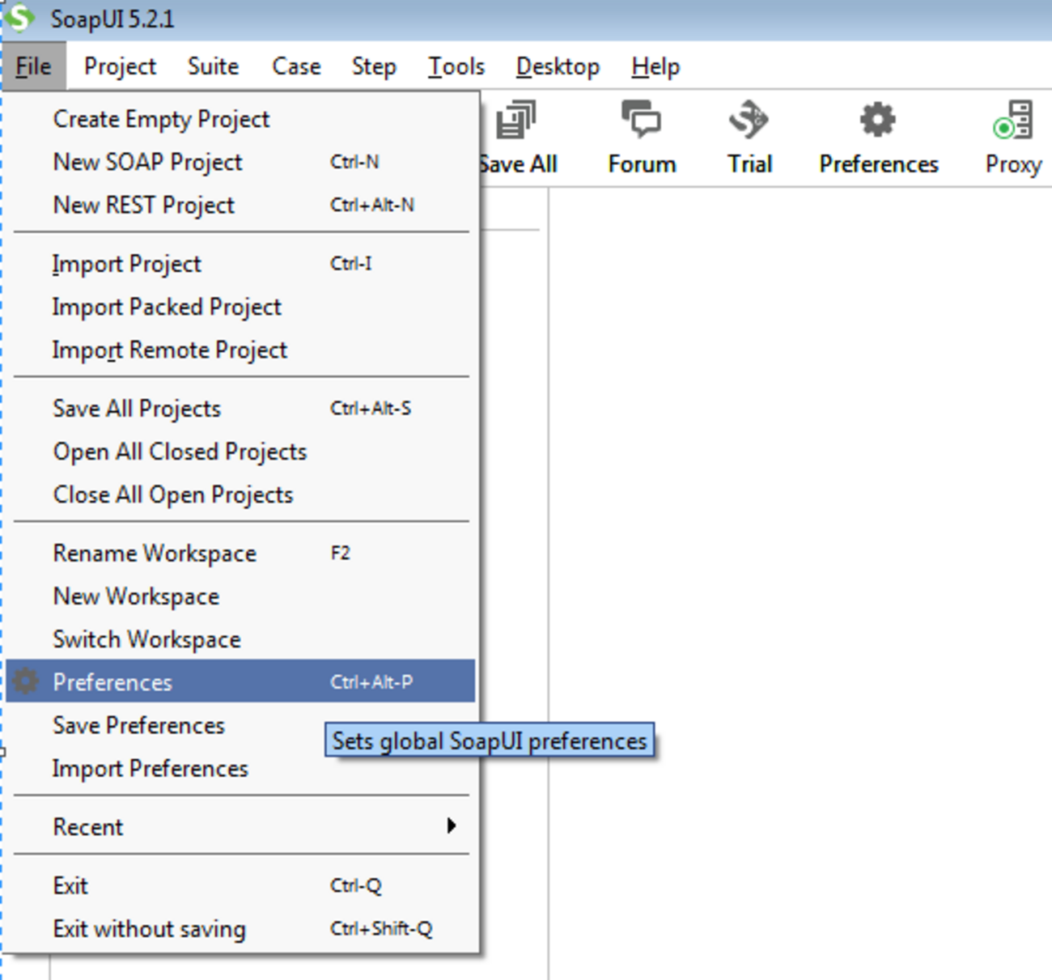Screen dimensions: 1052x980
Task: Choose Create Empty Project
Action: point(241,119)
